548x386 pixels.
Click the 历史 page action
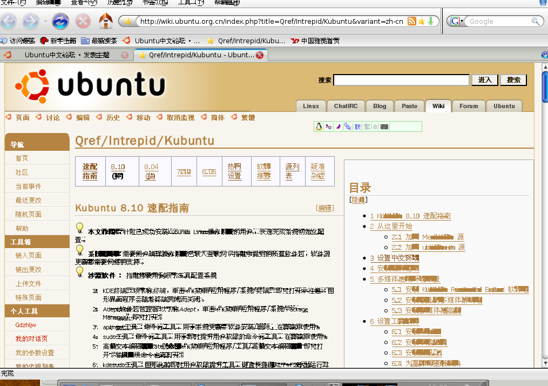pos(113,118)
